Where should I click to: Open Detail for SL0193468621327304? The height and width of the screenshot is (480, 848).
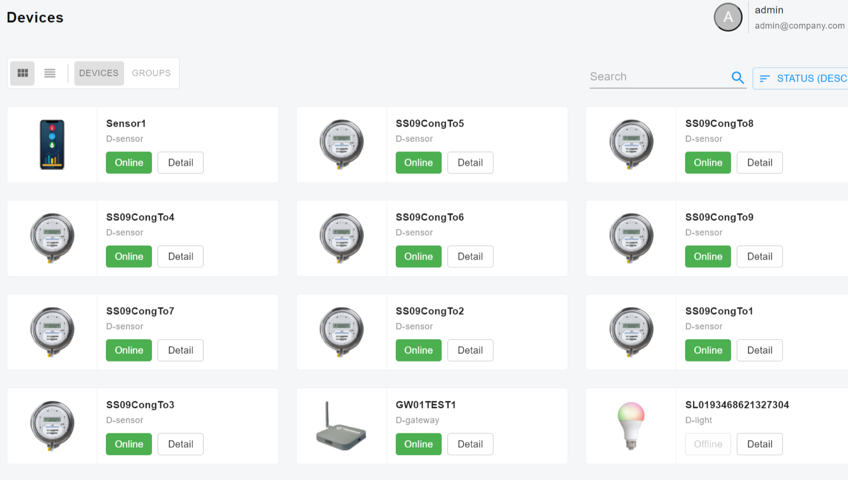[x=759, y=444]
